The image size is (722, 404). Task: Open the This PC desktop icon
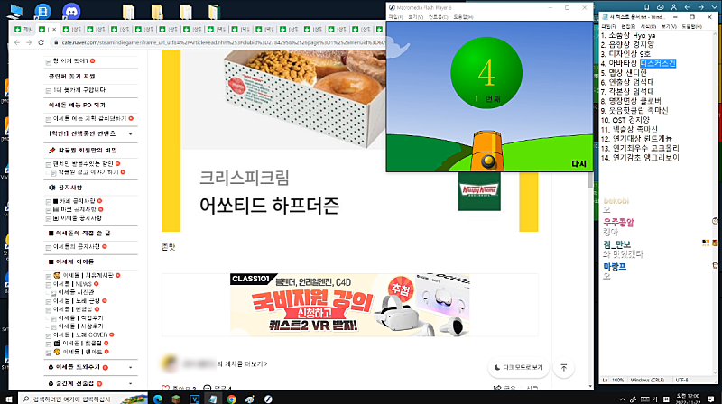tap(15, 11)
